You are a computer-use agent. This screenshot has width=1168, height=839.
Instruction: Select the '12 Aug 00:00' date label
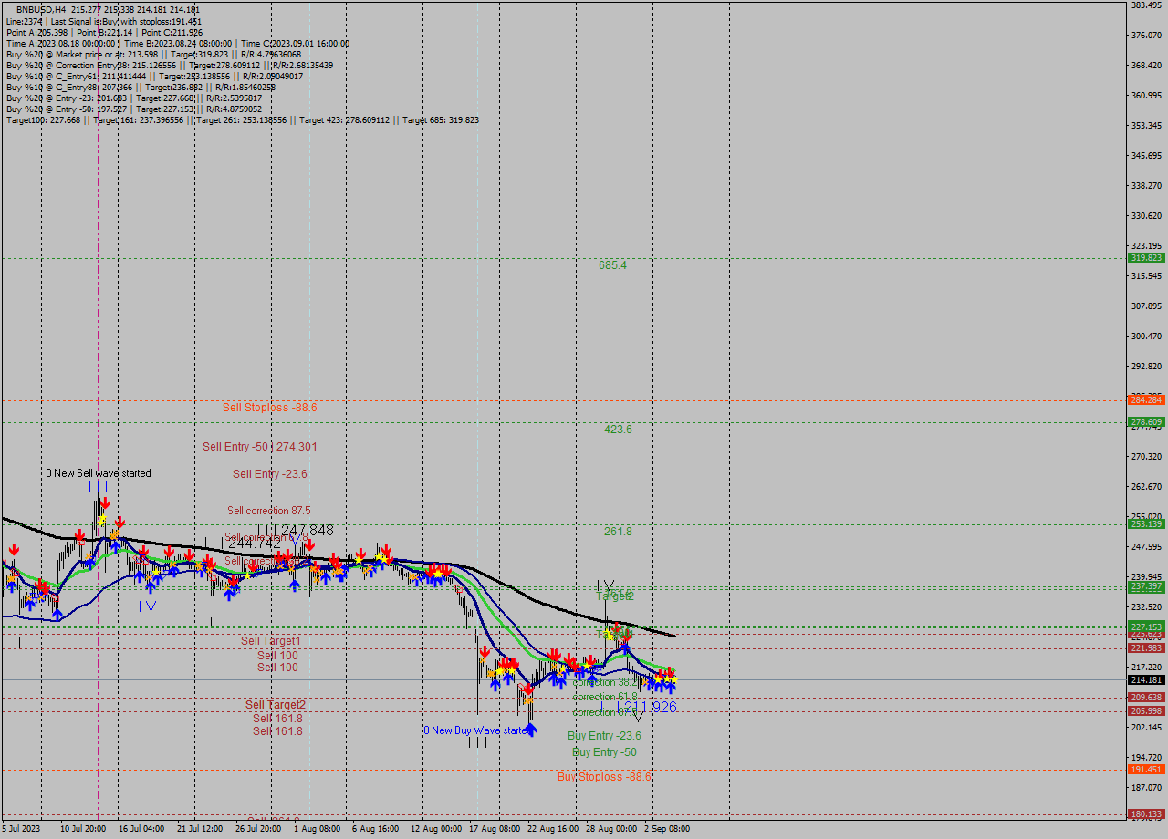tap(436, 829)
